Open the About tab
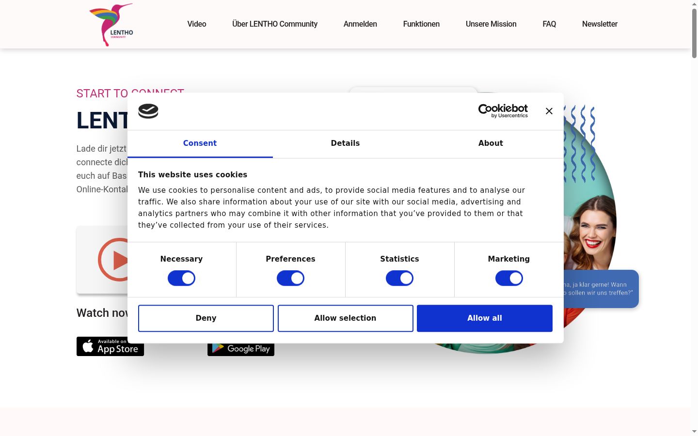 [x=491, y=143]
